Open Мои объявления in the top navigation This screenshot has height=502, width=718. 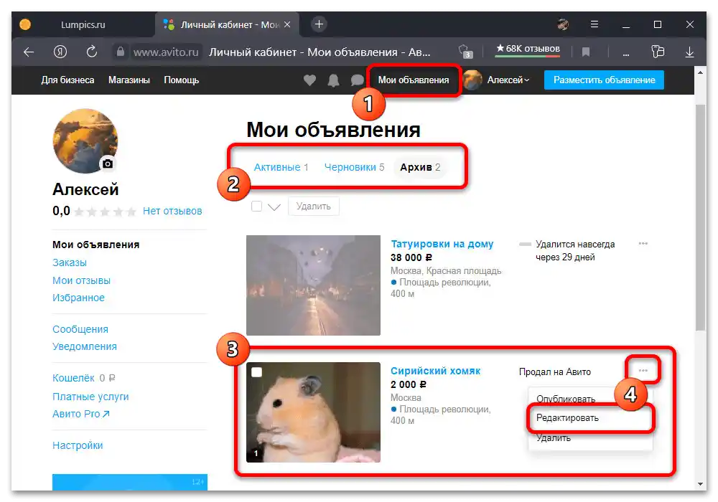pyautogui.click(x=414, y=80)
